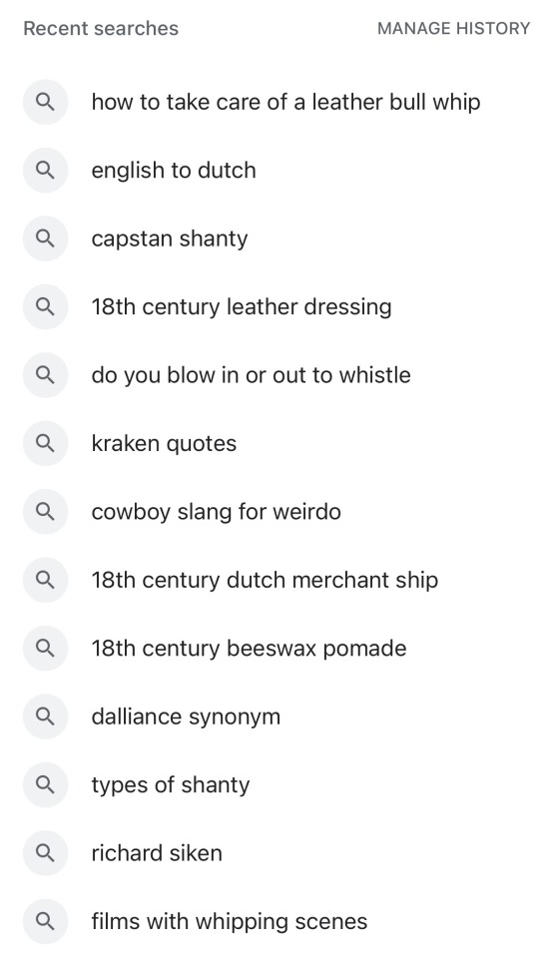Click search icon beside 'cowboy slang for weirdo'

tap(45, 512)
